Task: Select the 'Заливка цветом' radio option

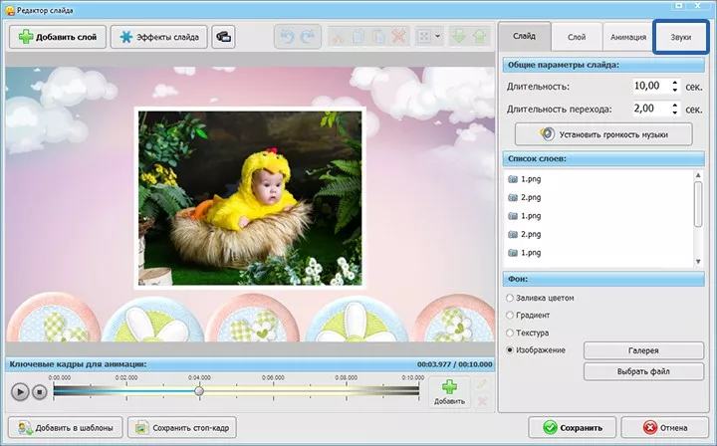Action: [x=512, y=298]
